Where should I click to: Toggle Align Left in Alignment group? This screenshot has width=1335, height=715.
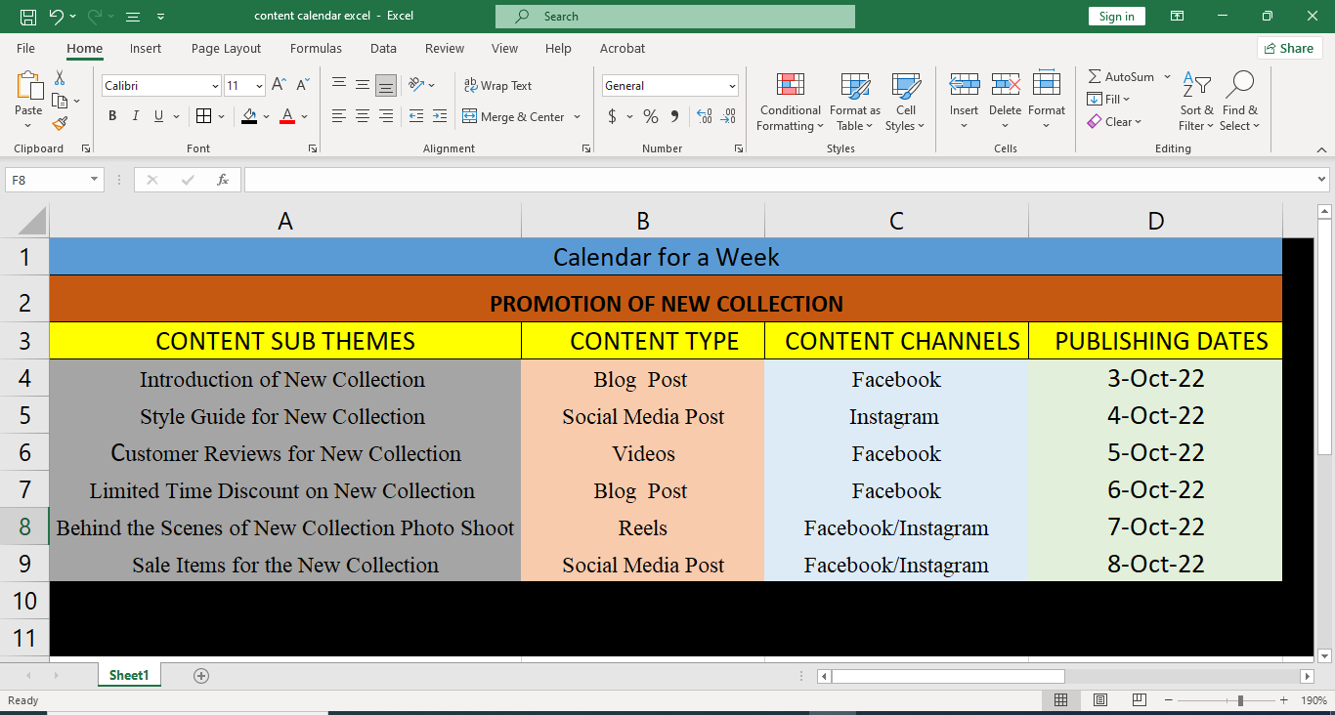[339, 116]
